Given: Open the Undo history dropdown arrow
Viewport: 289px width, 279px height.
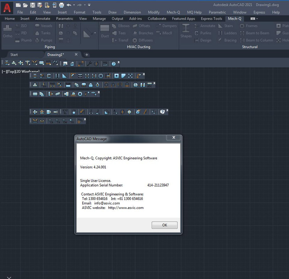Looking at the screenshot, I should [74, 5].
